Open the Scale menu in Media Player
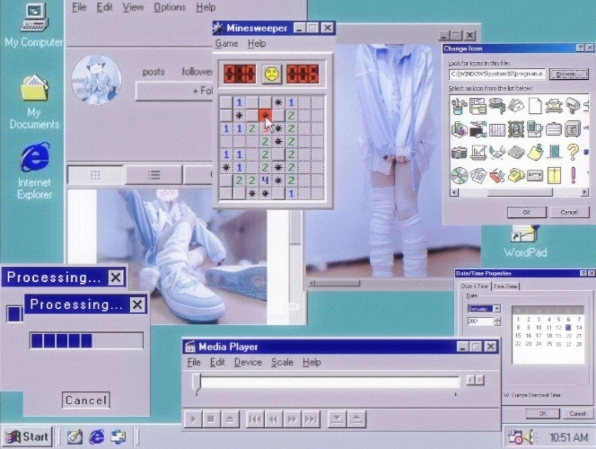Viewport: 596px width, 449px height. [x=282, y=362]
